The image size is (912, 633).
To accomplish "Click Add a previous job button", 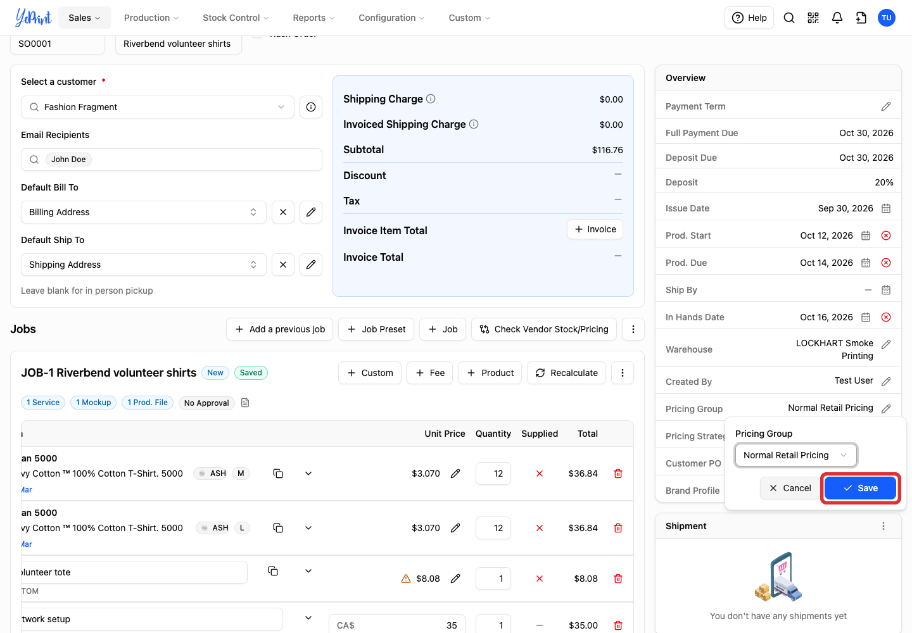I will click(x=279, y=329).
